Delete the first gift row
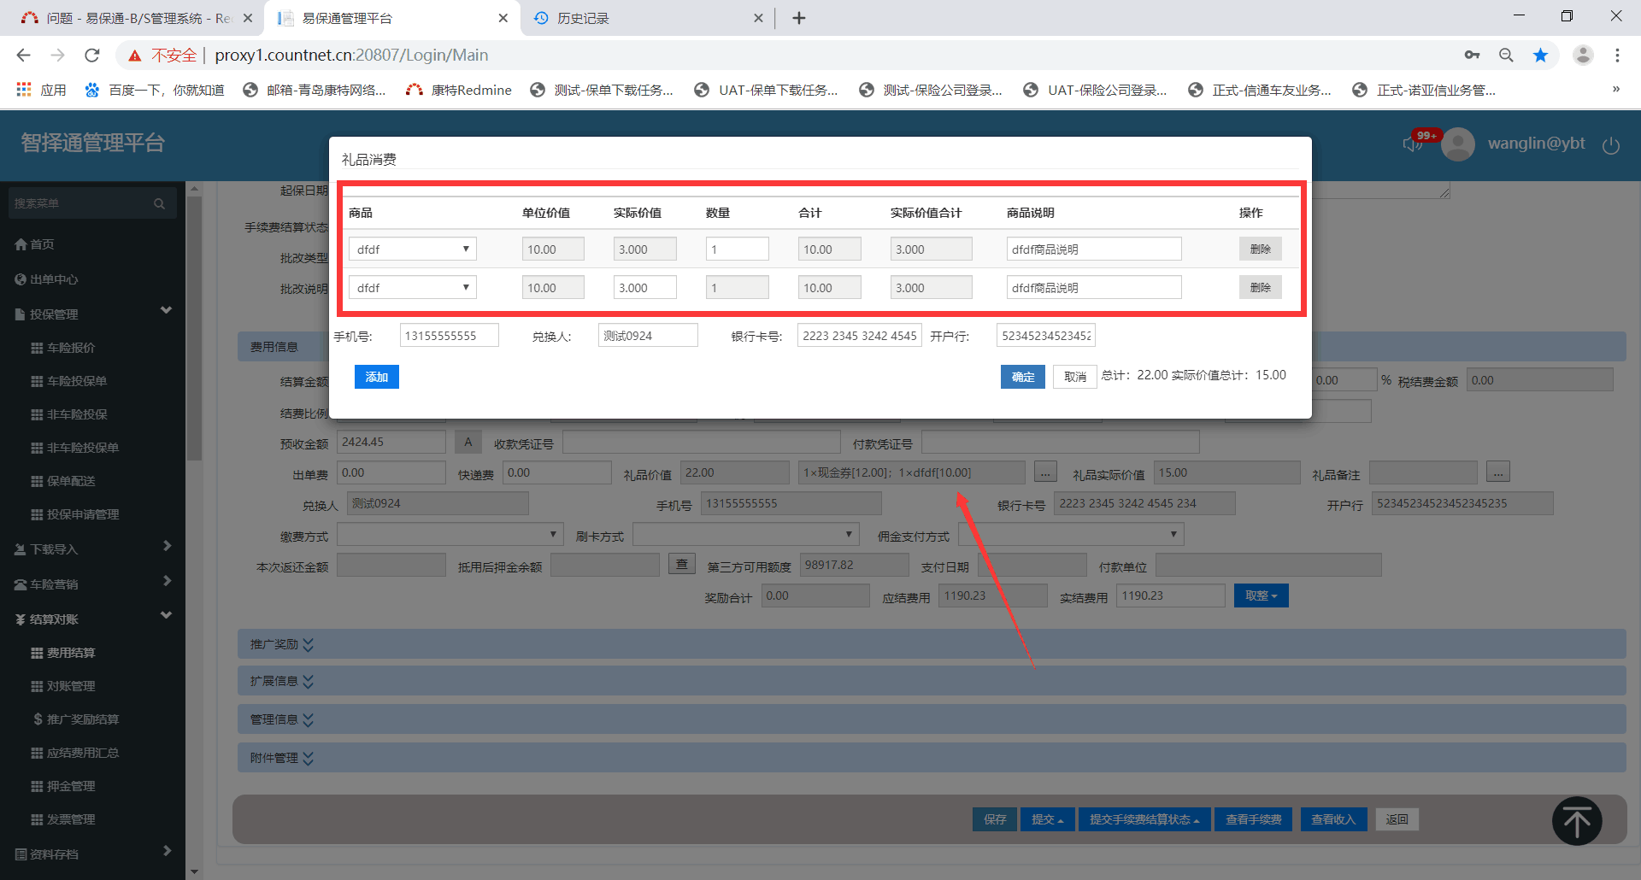The width and height of the screenshot is (1641, 880). point(1260,249)
